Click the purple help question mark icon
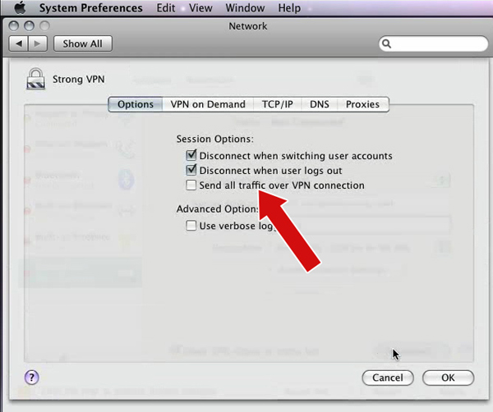Screen dimensions: 493x412 (32, 377)
